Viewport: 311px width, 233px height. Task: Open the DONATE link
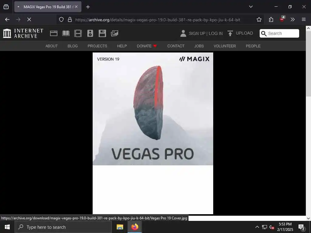coord(147,46)
